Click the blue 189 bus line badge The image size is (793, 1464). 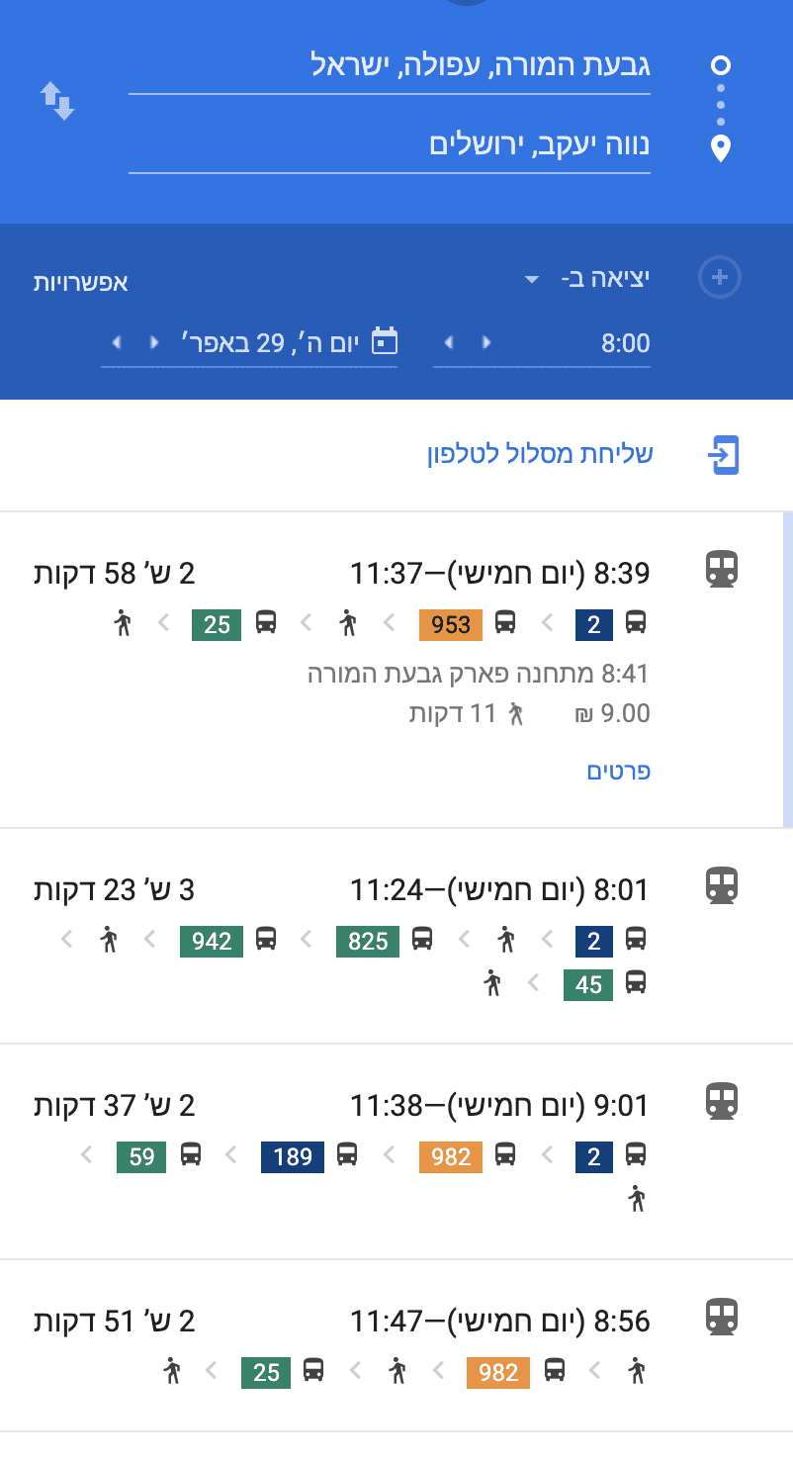293,1155
